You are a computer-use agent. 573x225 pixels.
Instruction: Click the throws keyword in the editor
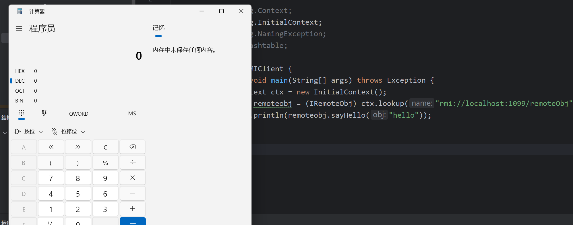tap(369, 80)
